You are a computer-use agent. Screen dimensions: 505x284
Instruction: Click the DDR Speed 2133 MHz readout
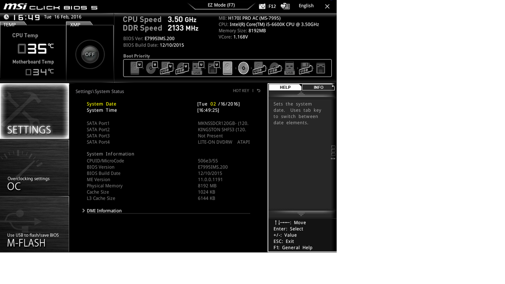[x=161, y=28]
